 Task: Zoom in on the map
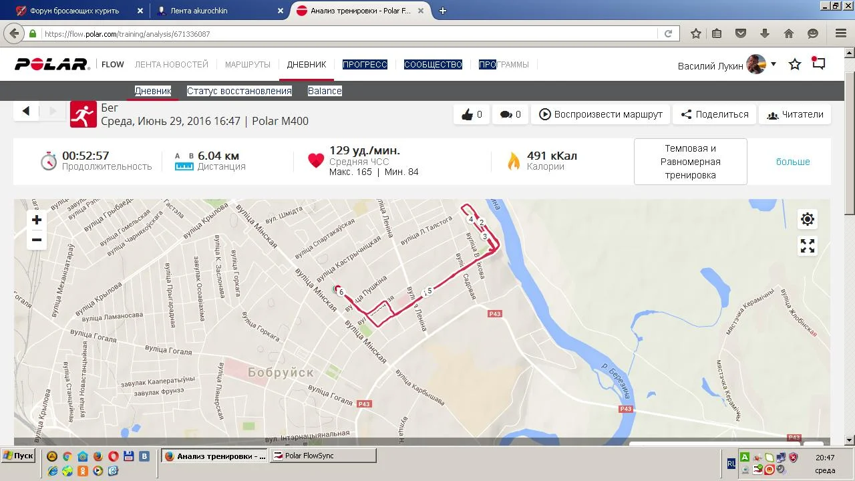[37, 220]
